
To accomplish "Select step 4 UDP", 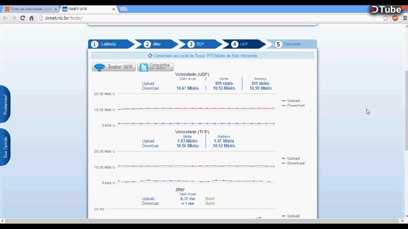I will (x=245, y=44).
